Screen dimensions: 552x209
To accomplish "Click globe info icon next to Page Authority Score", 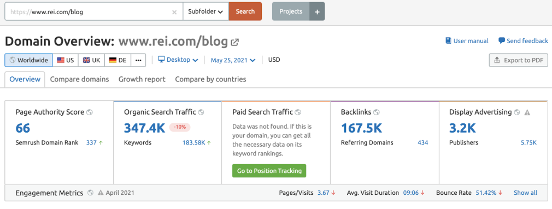I will (x=90, y=112).
